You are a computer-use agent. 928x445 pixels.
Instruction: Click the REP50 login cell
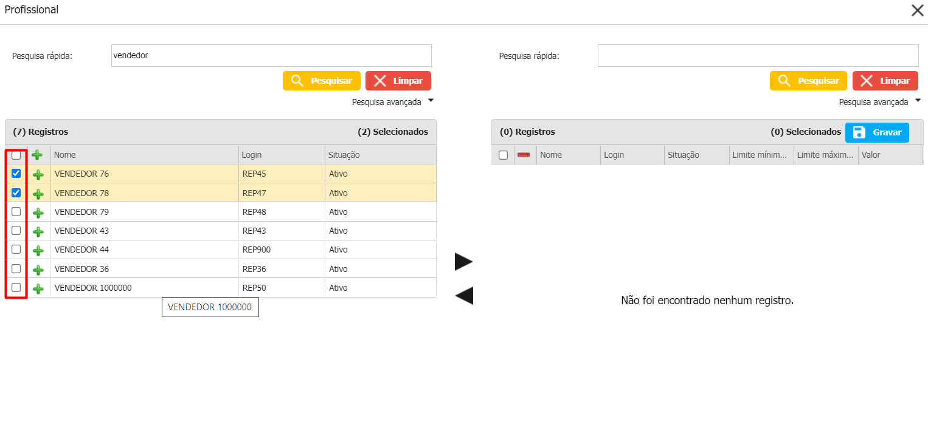click(282, 288)
